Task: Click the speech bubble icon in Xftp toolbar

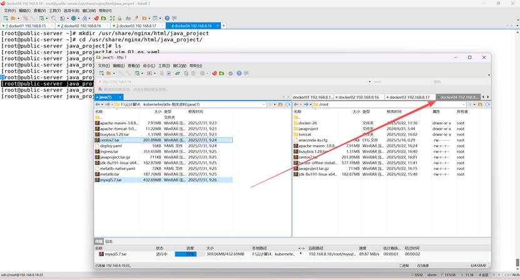Action: (247, 73)
